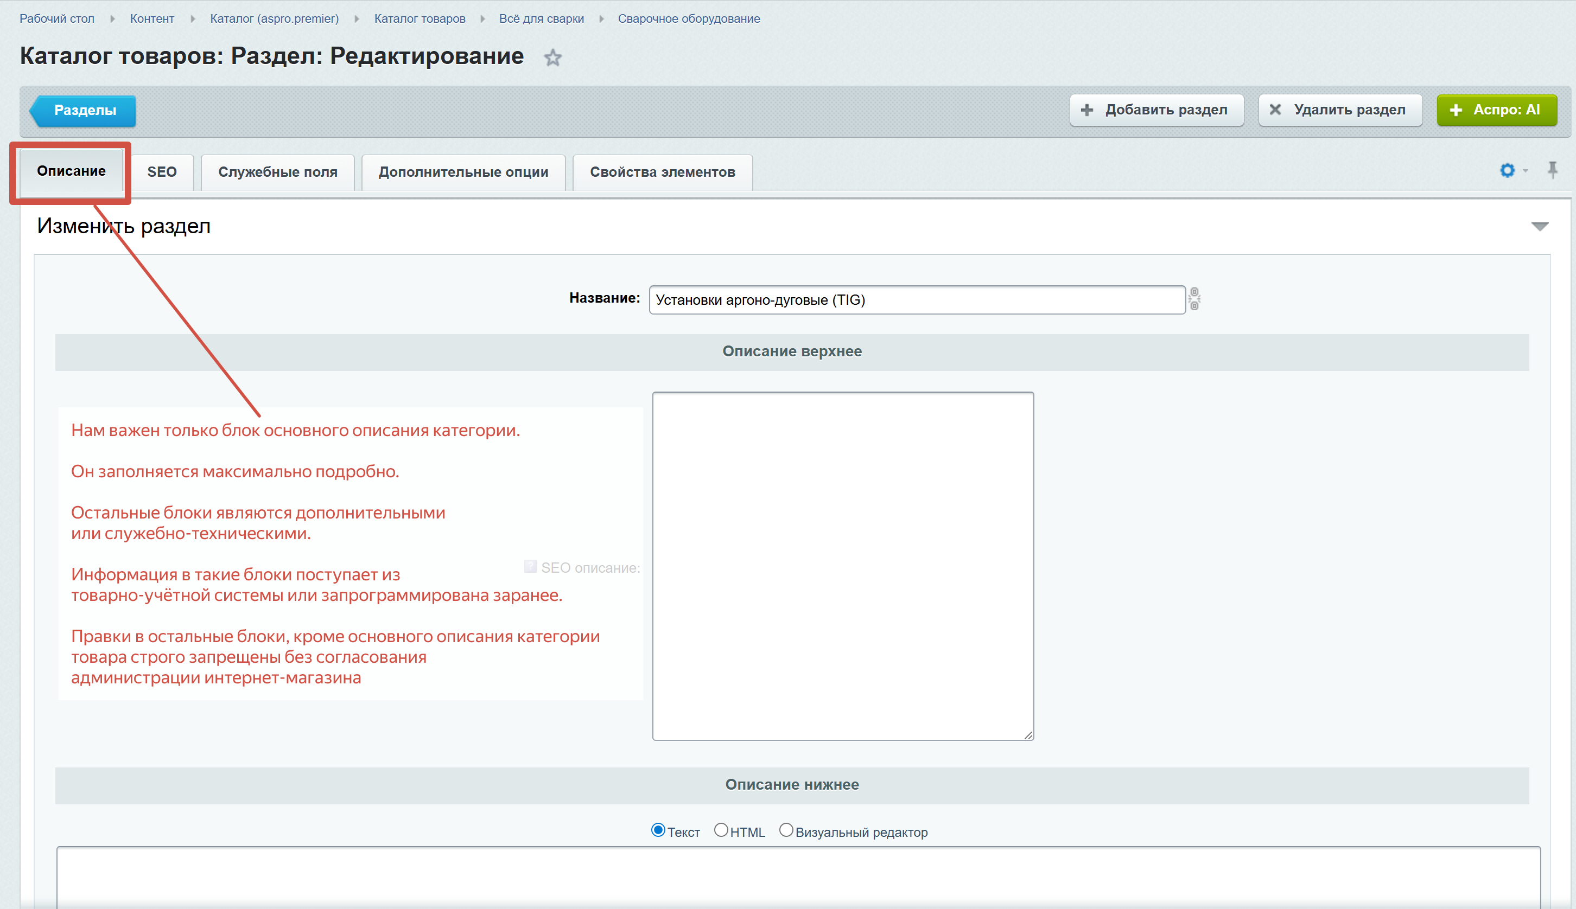The width and height of the screenshot is (1576, 909).
Task: Click X icon on Удалить раздел
Action: 1275,110
